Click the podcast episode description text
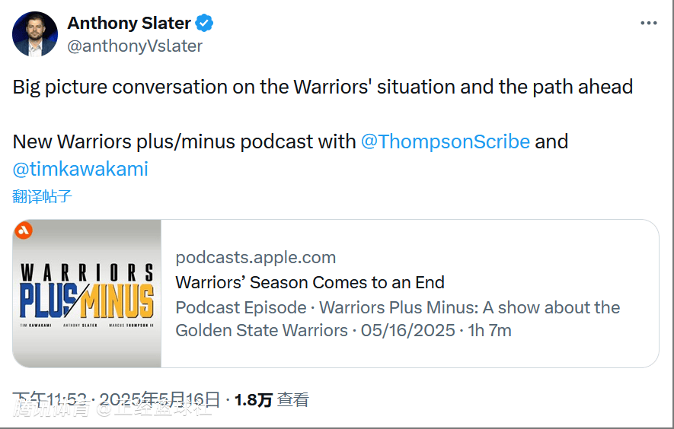The height and width of the screenshot is (429, 674). pyautogui.click(x=398, y=319)
